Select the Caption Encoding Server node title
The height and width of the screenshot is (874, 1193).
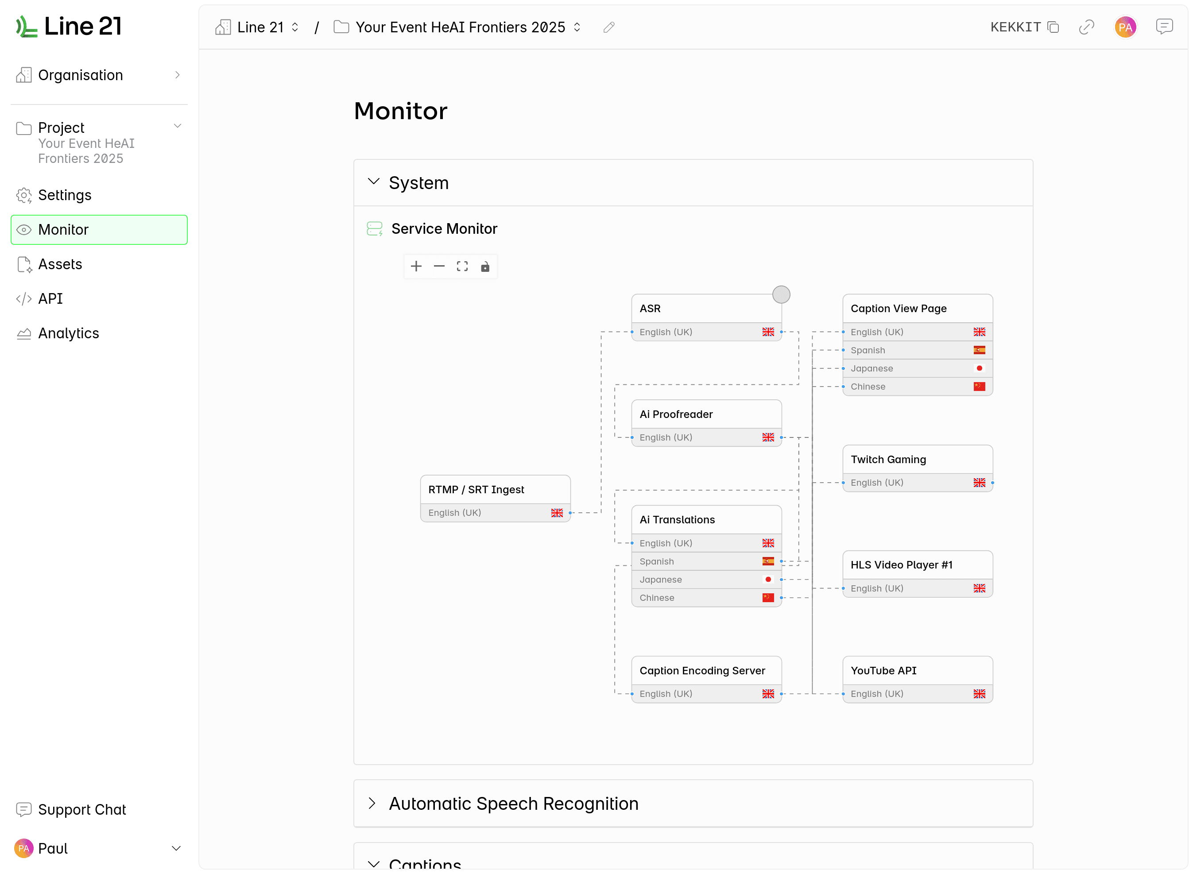702,670
